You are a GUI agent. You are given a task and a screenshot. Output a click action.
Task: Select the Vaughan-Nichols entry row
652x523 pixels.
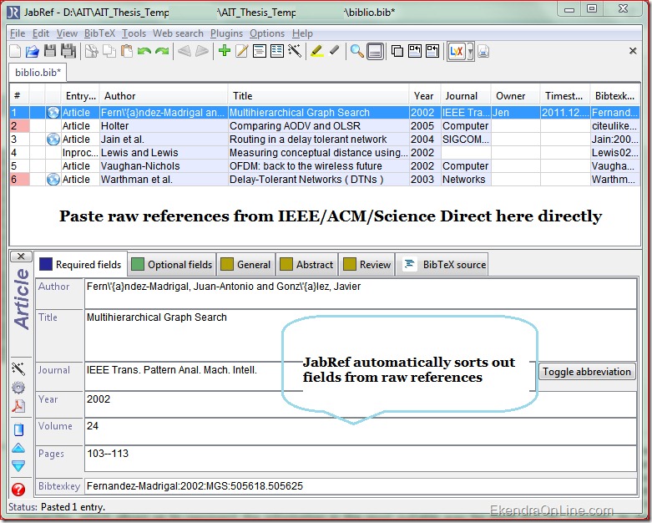pos(325,166)
